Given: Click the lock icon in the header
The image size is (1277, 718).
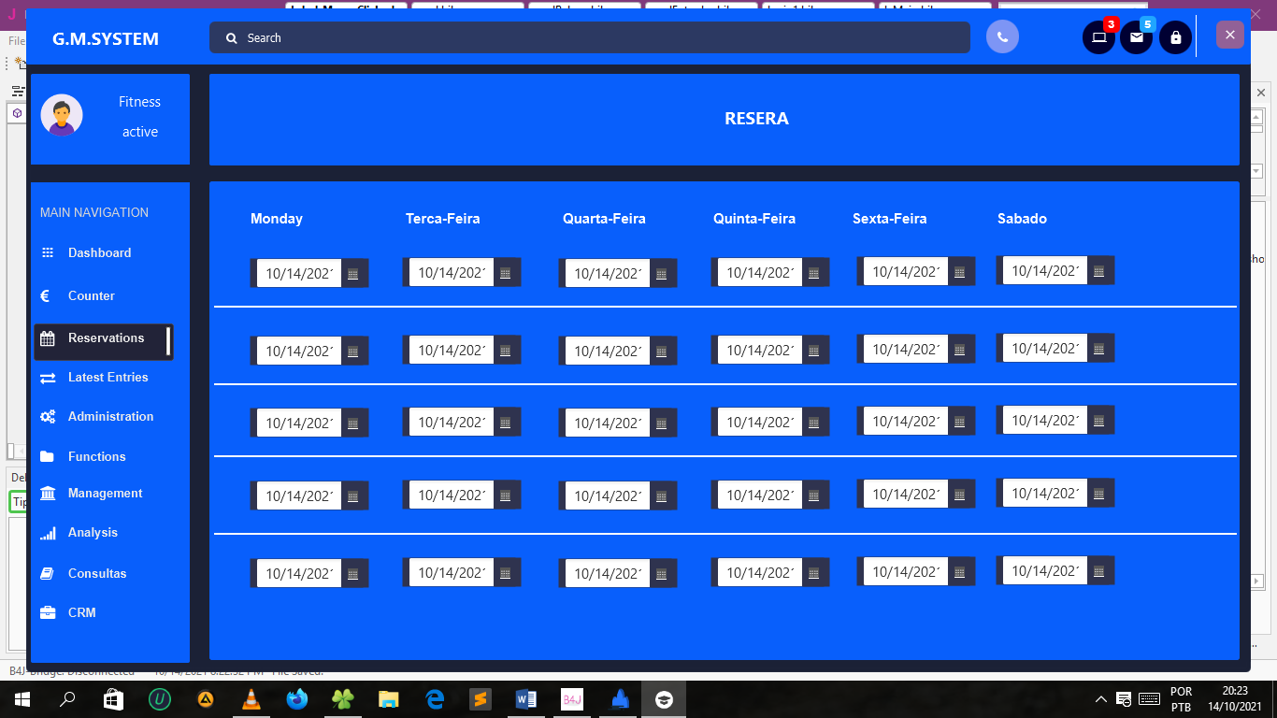Looking at the screenshot, I should [1176, 37].
